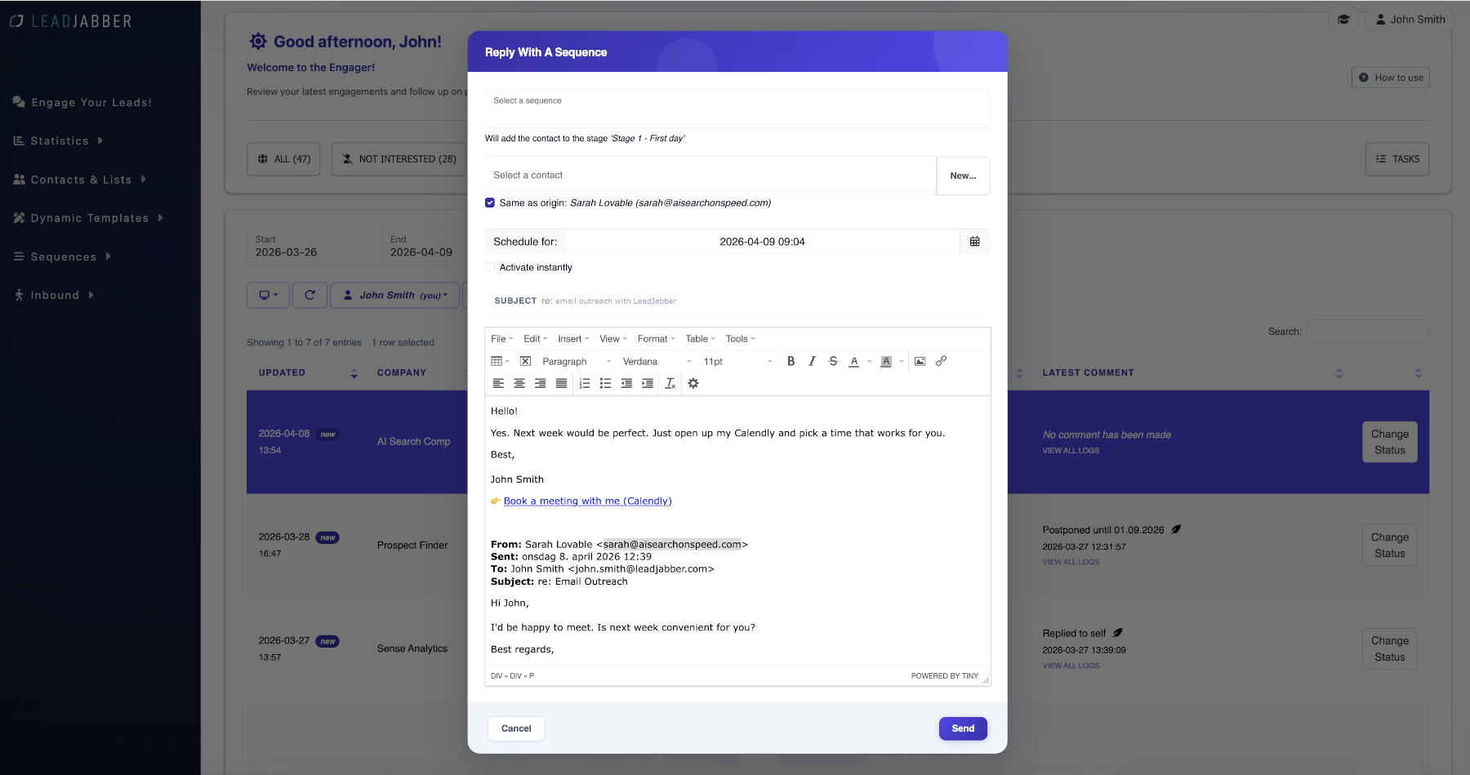Create a bulleted list
Viewport: 1470px width, 775px height.
605,383
